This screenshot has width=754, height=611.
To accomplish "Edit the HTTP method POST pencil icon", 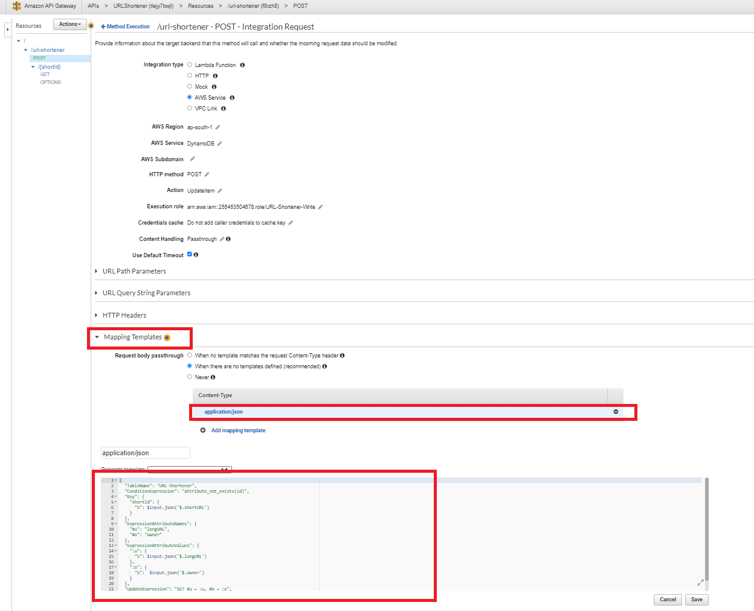I will tap(207, 174).
